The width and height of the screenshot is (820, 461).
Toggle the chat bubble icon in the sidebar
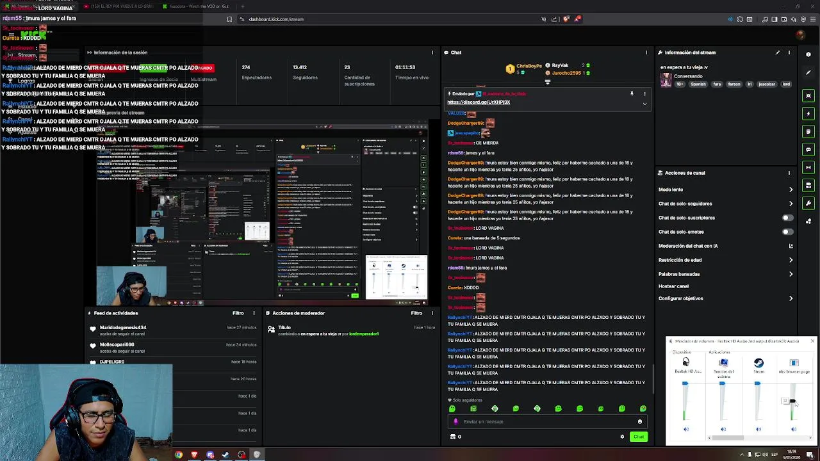click(x=808, y=149)
